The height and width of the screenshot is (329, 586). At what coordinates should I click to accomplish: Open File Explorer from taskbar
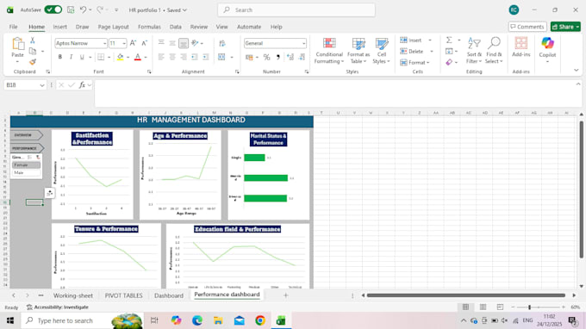218,320
